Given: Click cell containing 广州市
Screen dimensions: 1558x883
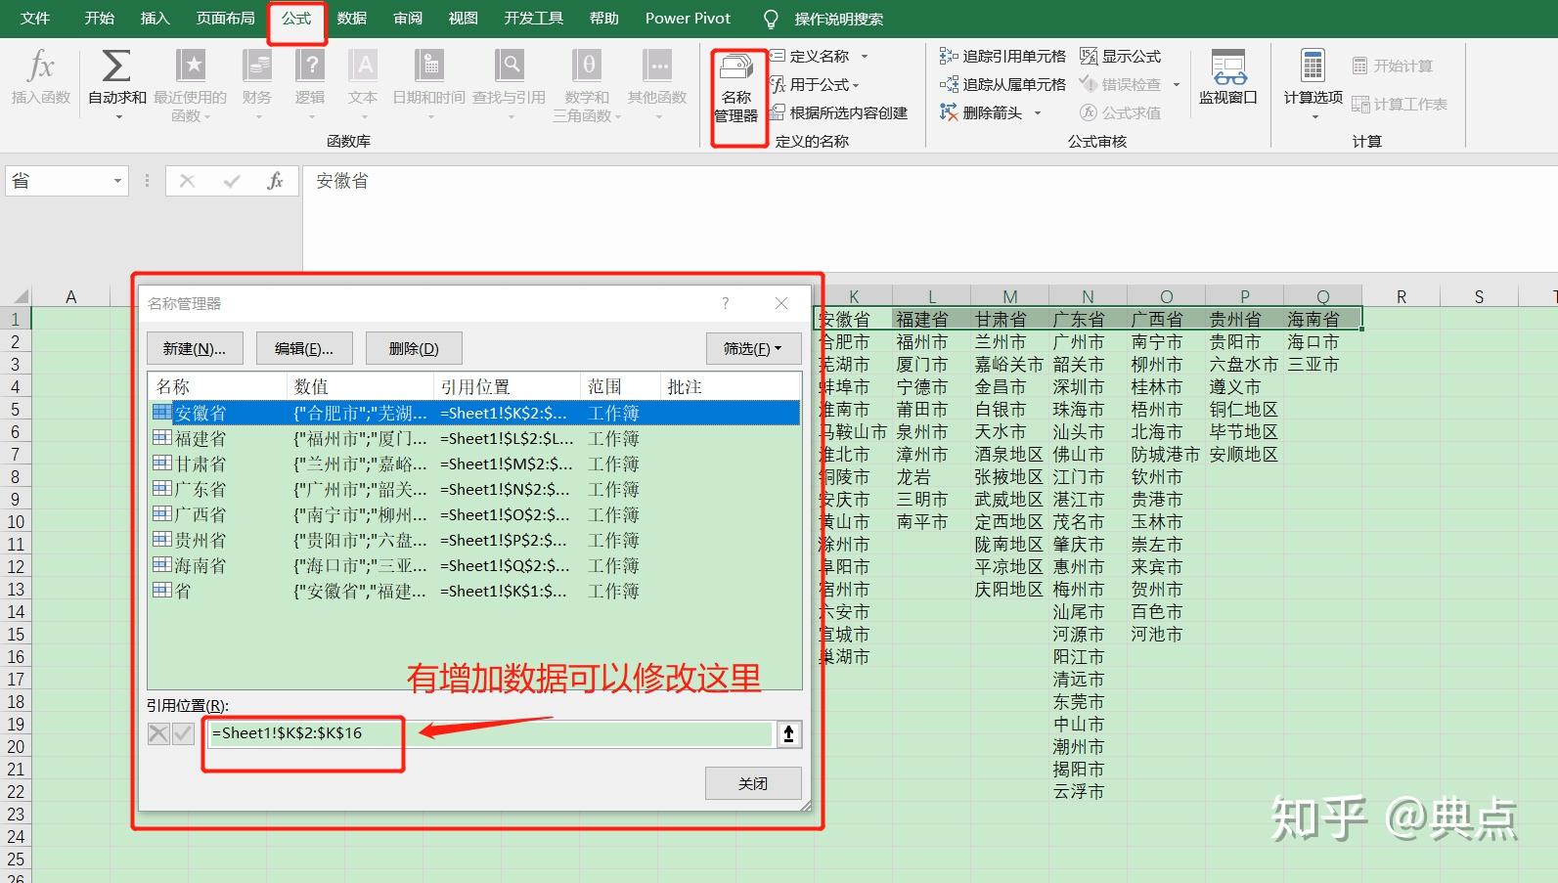Looking at the screenshot, I should pyautogui.click(x=1088, y=342).
